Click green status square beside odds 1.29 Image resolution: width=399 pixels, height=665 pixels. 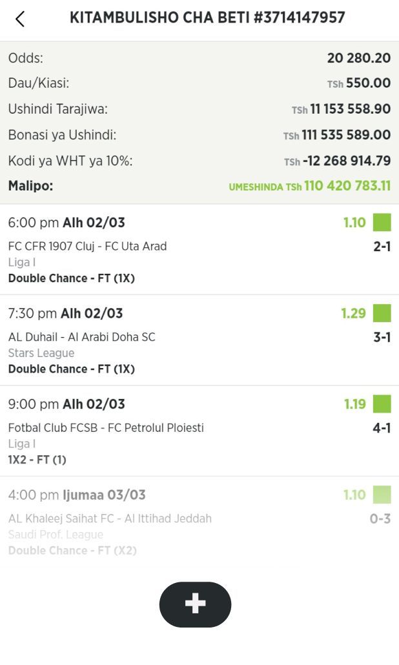pos(382,313)
